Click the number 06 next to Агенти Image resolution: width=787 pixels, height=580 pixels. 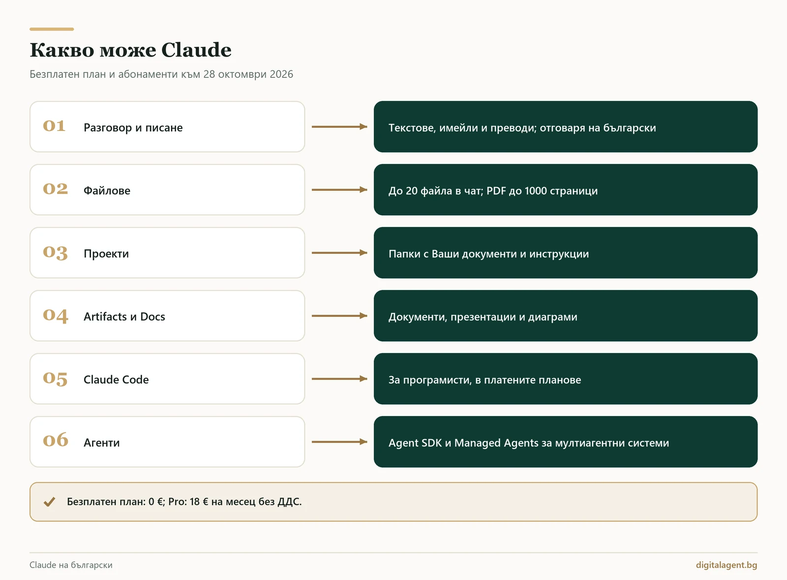click(56, 440)
